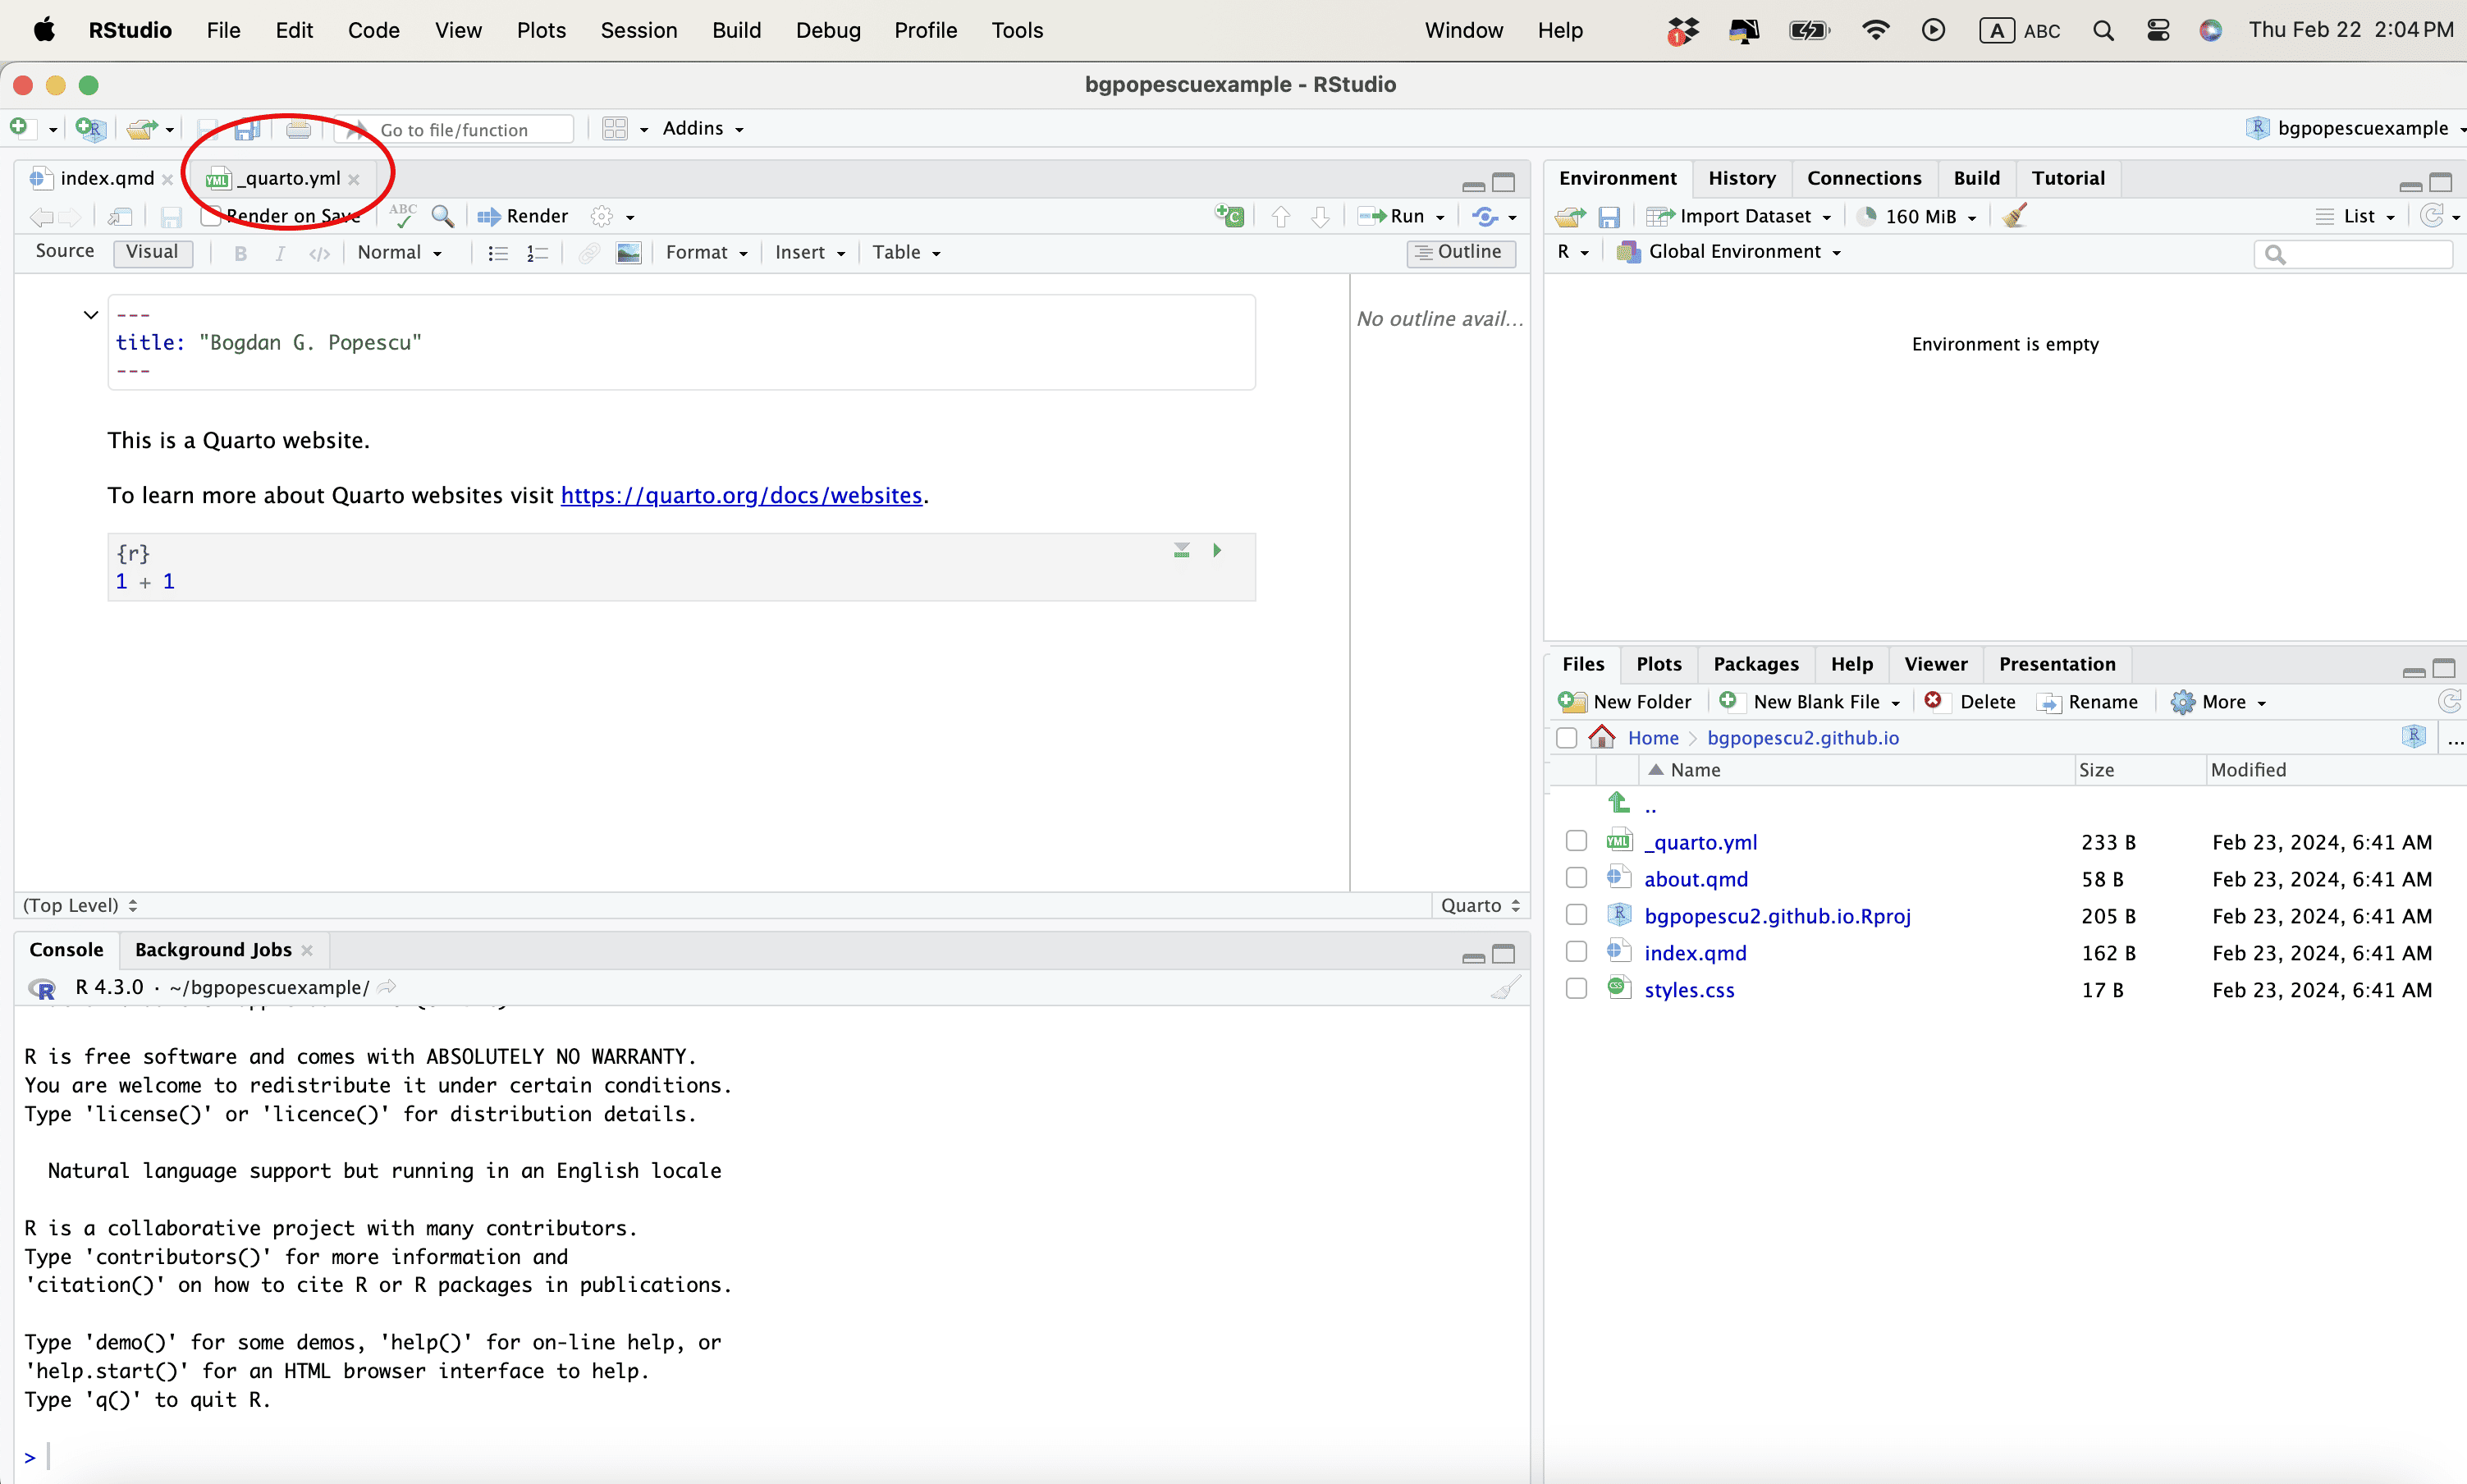Open the Session menu
The height and width of the screenshot is (1484, 2467).
(638, 30)
